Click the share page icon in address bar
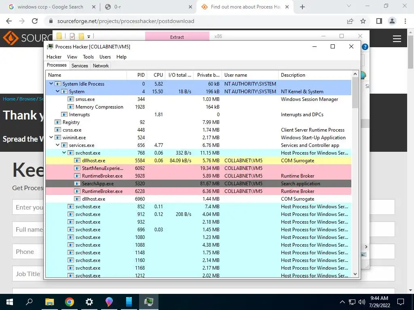The image size is (414, 310). pos(350,21)
